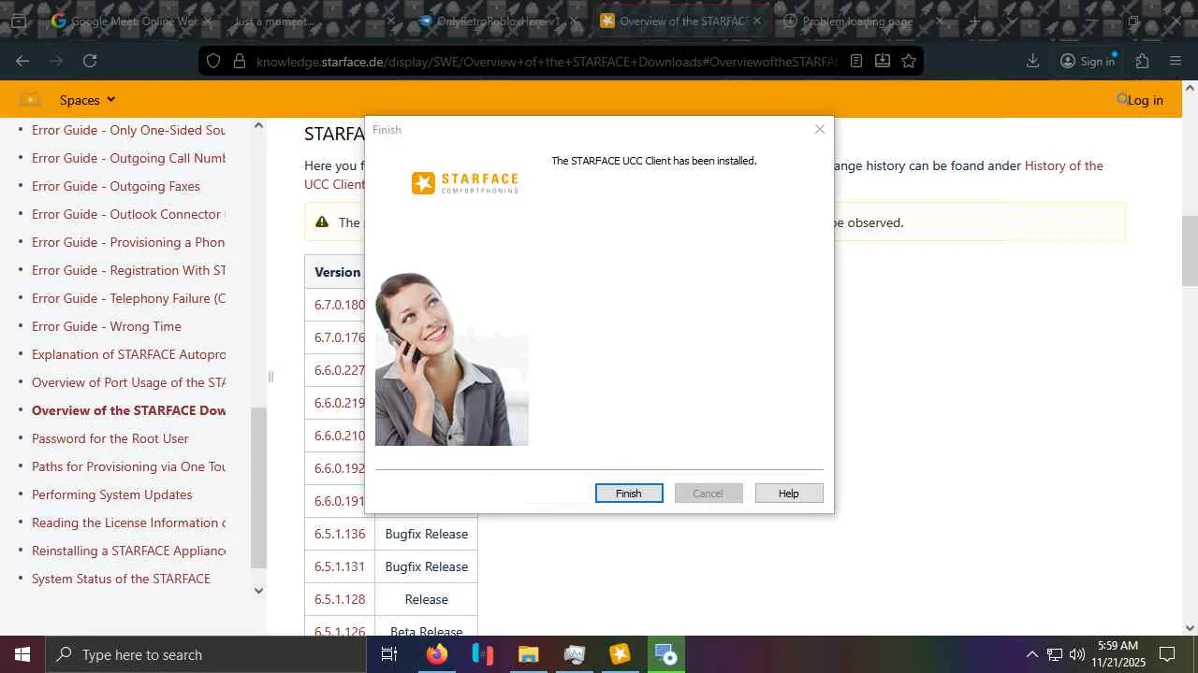Image resolution: width=1198 pixels, height=673 pixels.
Task: Open 'Performing System Updates' page
Action: click(112, 494)
